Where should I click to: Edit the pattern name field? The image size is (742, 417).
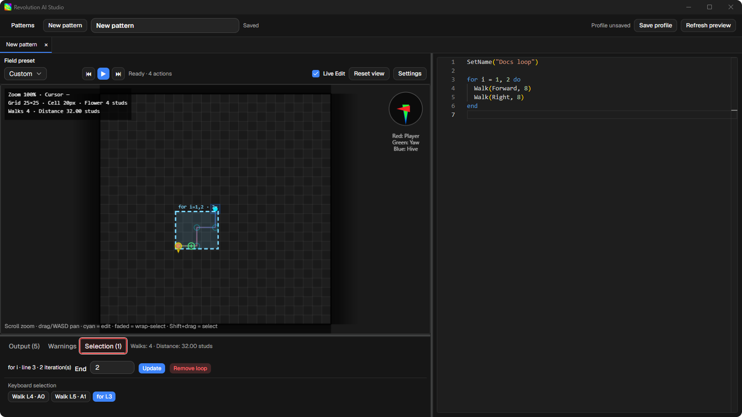coord(165,25)
